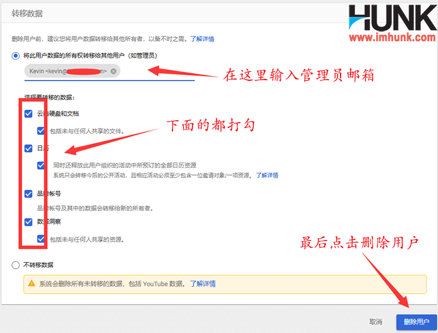
Task: Toggle the release calendar resources checkbox
Action: pos(41,166)
